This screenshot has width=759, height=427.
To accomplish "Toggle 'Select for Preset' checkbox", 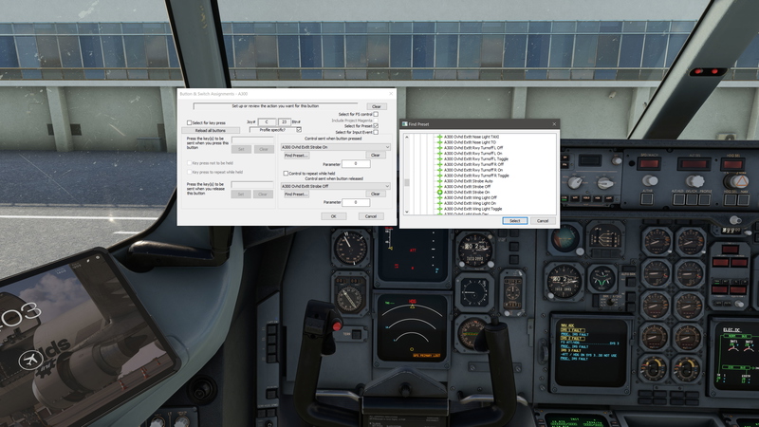I will click(x=376, y=126).
